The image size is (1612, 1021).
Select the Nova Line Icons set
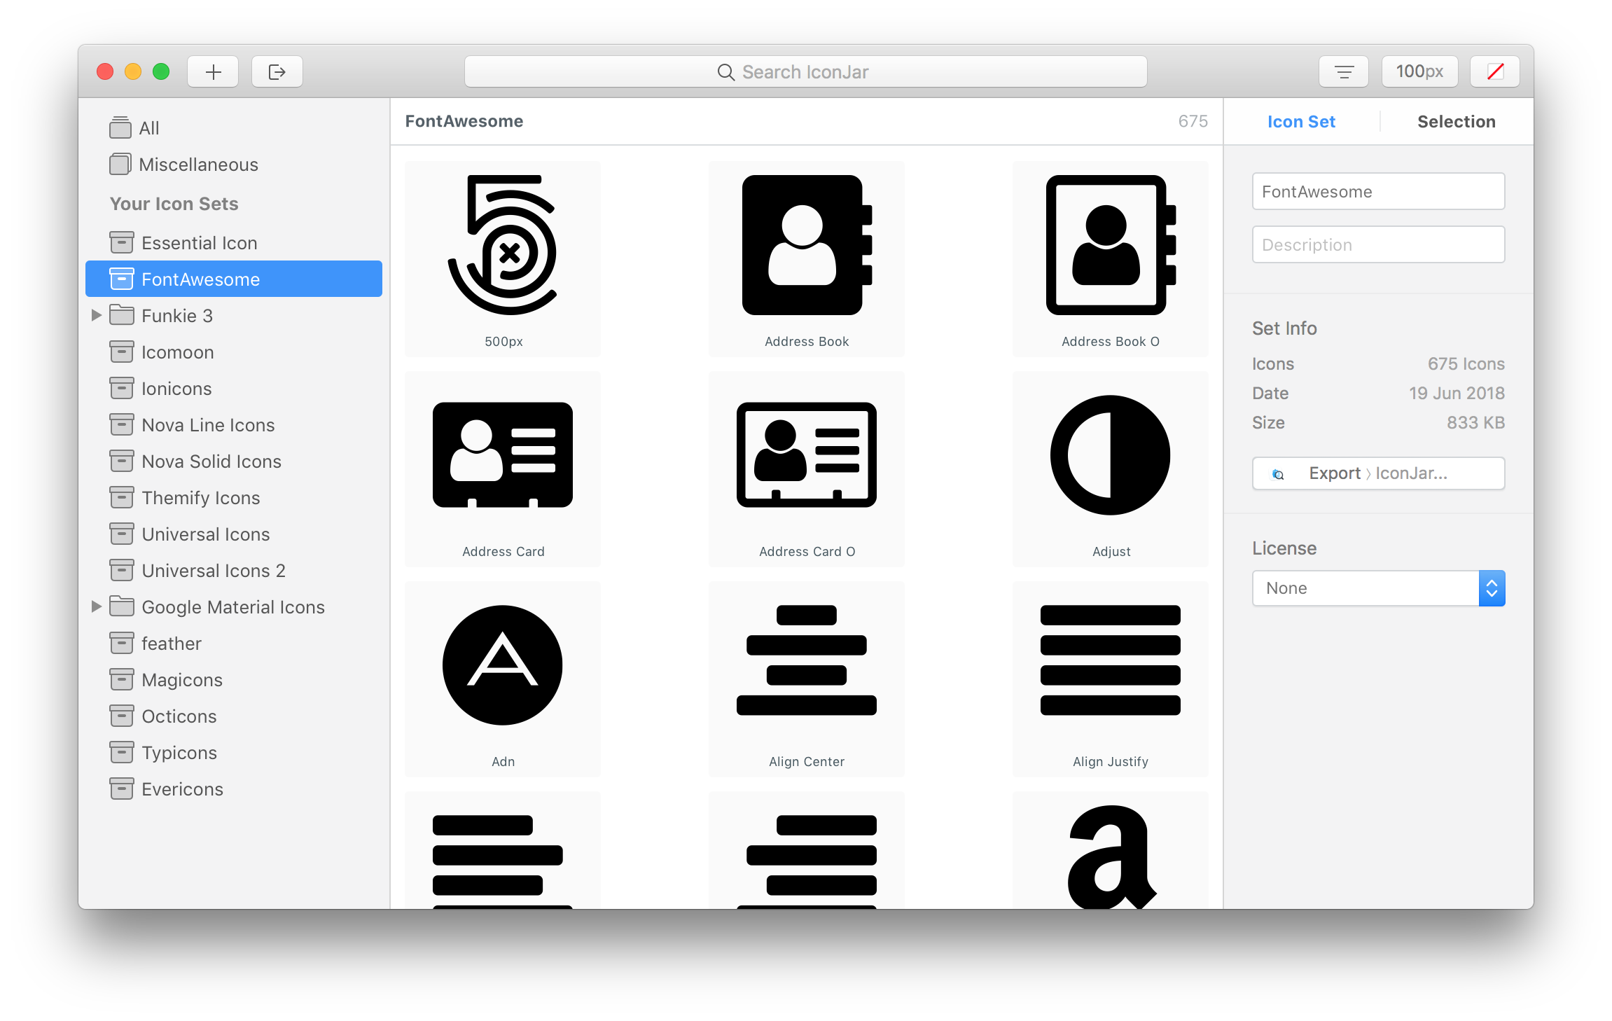coord(234,425)
